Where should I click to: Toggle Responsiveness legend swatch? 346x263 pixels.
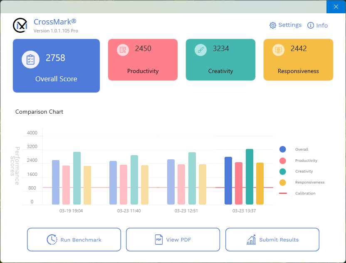(283, 182)
